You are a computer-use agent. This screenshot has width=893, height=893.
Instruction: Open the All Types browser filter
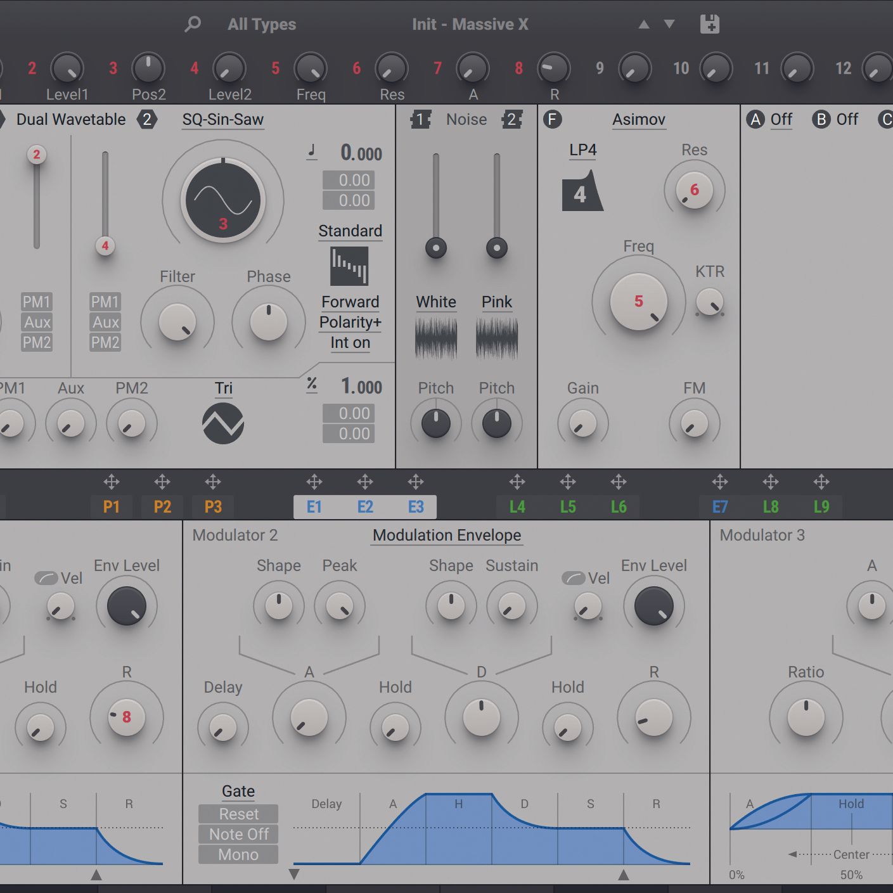pyautogui.click(x=262, y=24)
